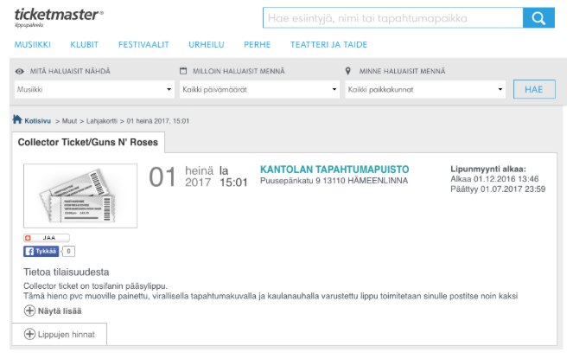Click the Lipunmyynti alkaa heading
The image size is (573, 359).
click(488, 169)
